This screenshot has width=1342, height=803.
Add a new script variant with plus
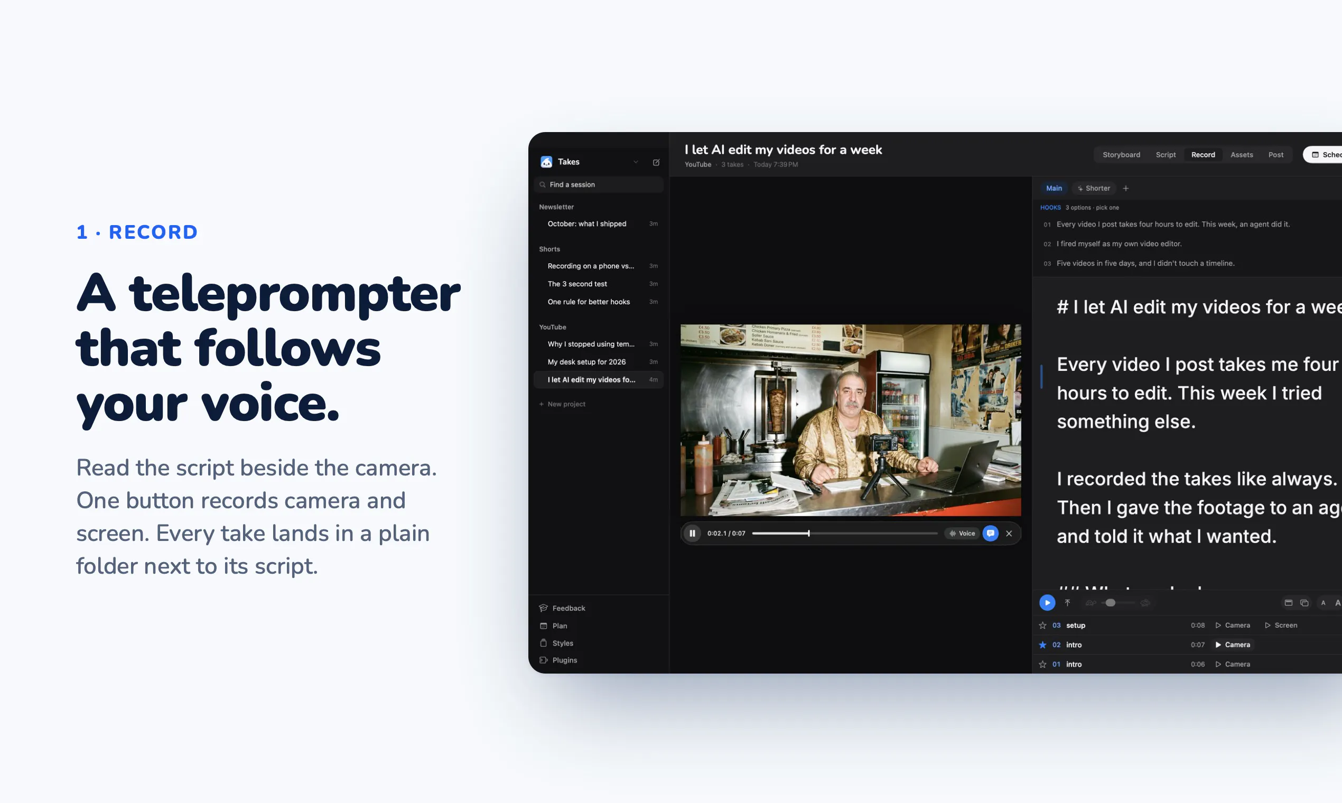tap(1125, 188)
